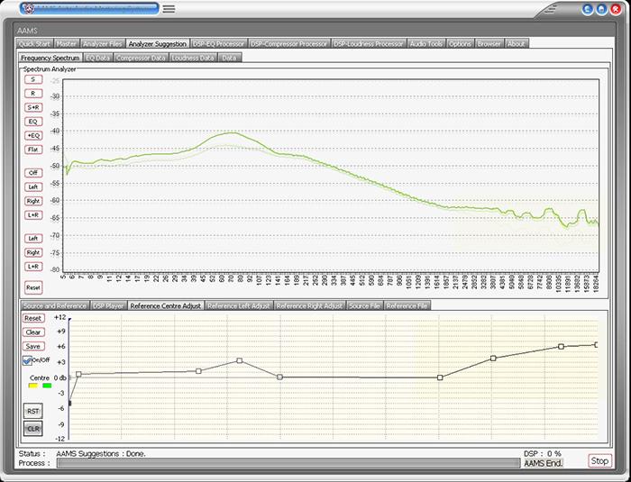Select the Analyzer Suggestion tab

[158, 44]
